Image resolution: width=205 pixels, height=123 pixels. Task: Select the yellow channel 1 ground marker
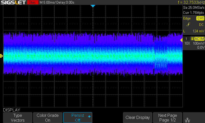click(2, 56)
